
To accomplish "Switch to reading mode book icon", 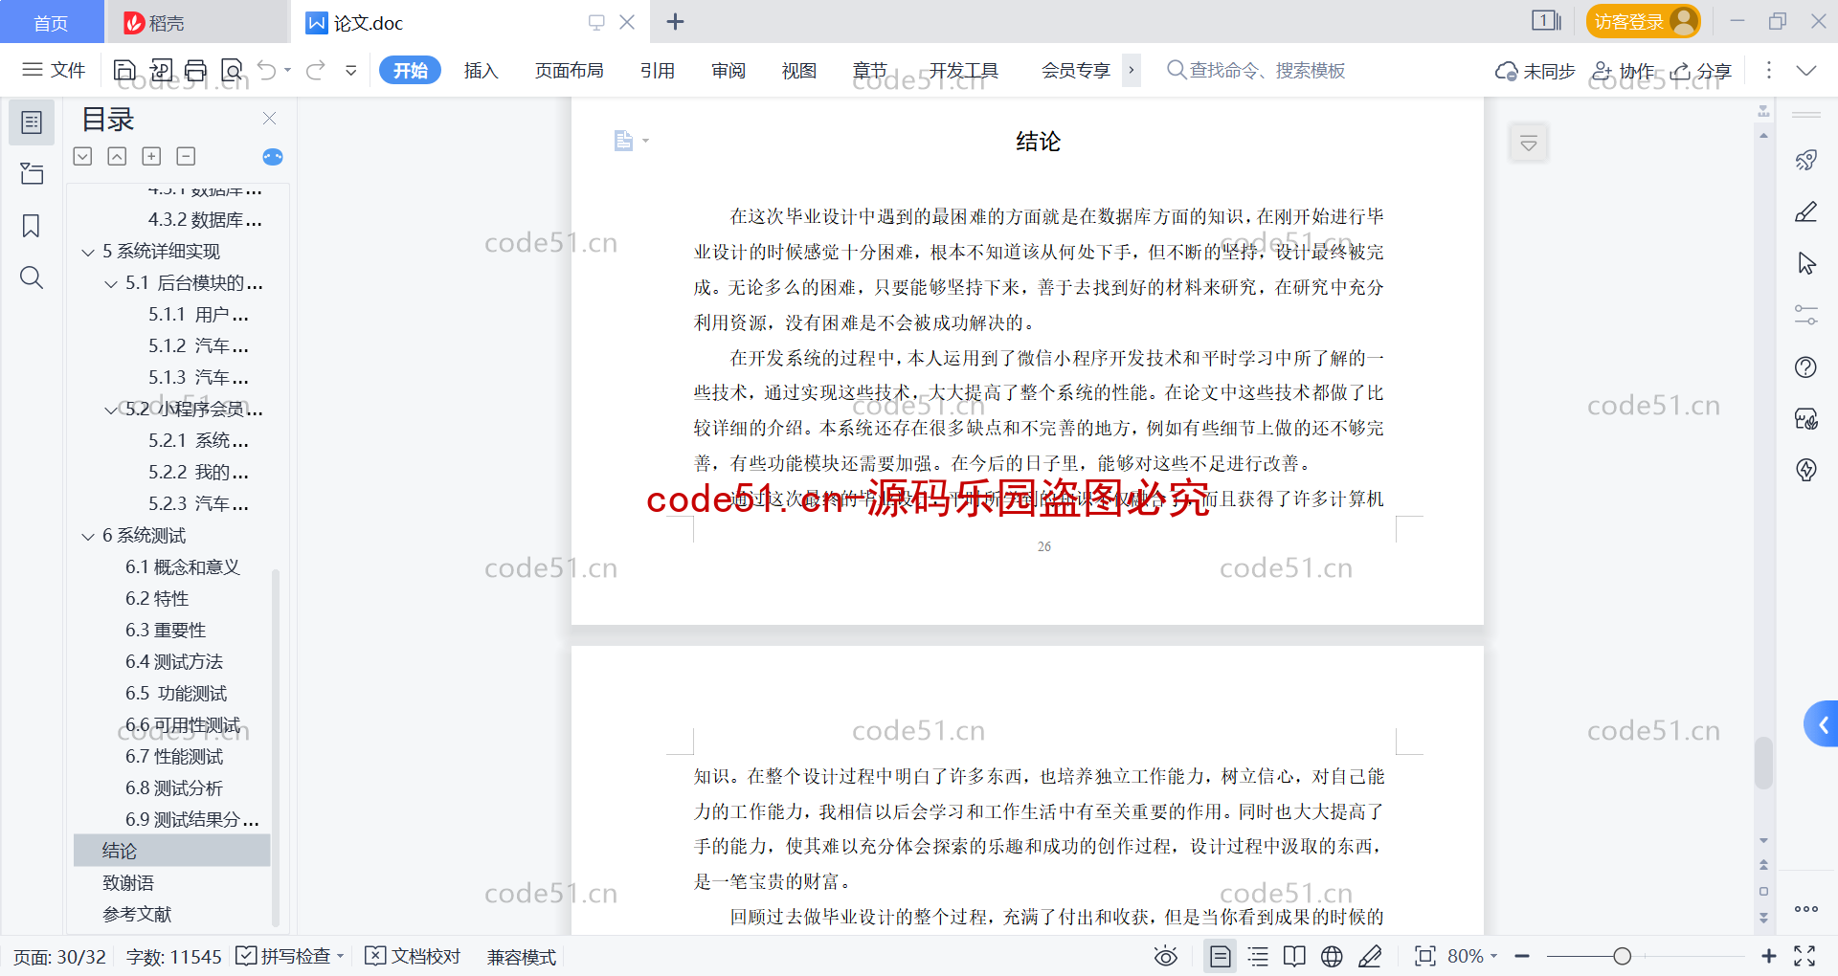I will [x=1294, y=956].
